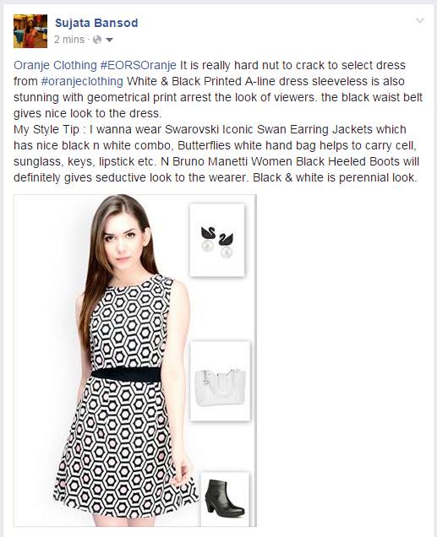The width and height of the screenshot is (437, 537).
Task: Click the white handbag image
Action: 220,381
